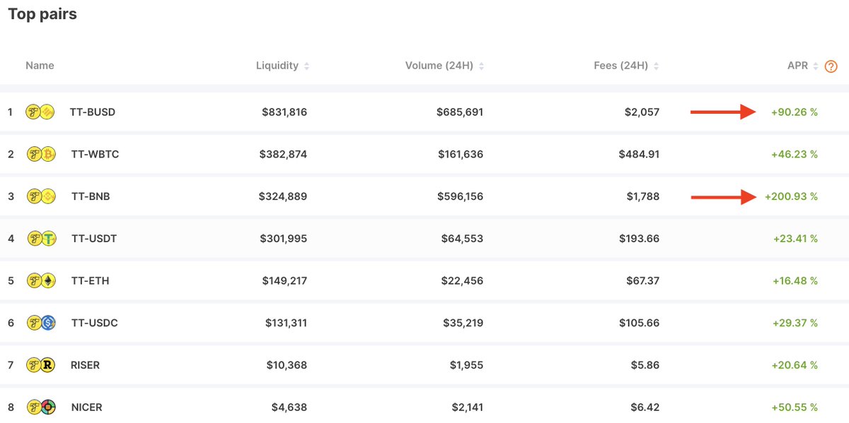Open the RISER pair
This screenshot has height=423, width=849.
(x=86, y=365)
